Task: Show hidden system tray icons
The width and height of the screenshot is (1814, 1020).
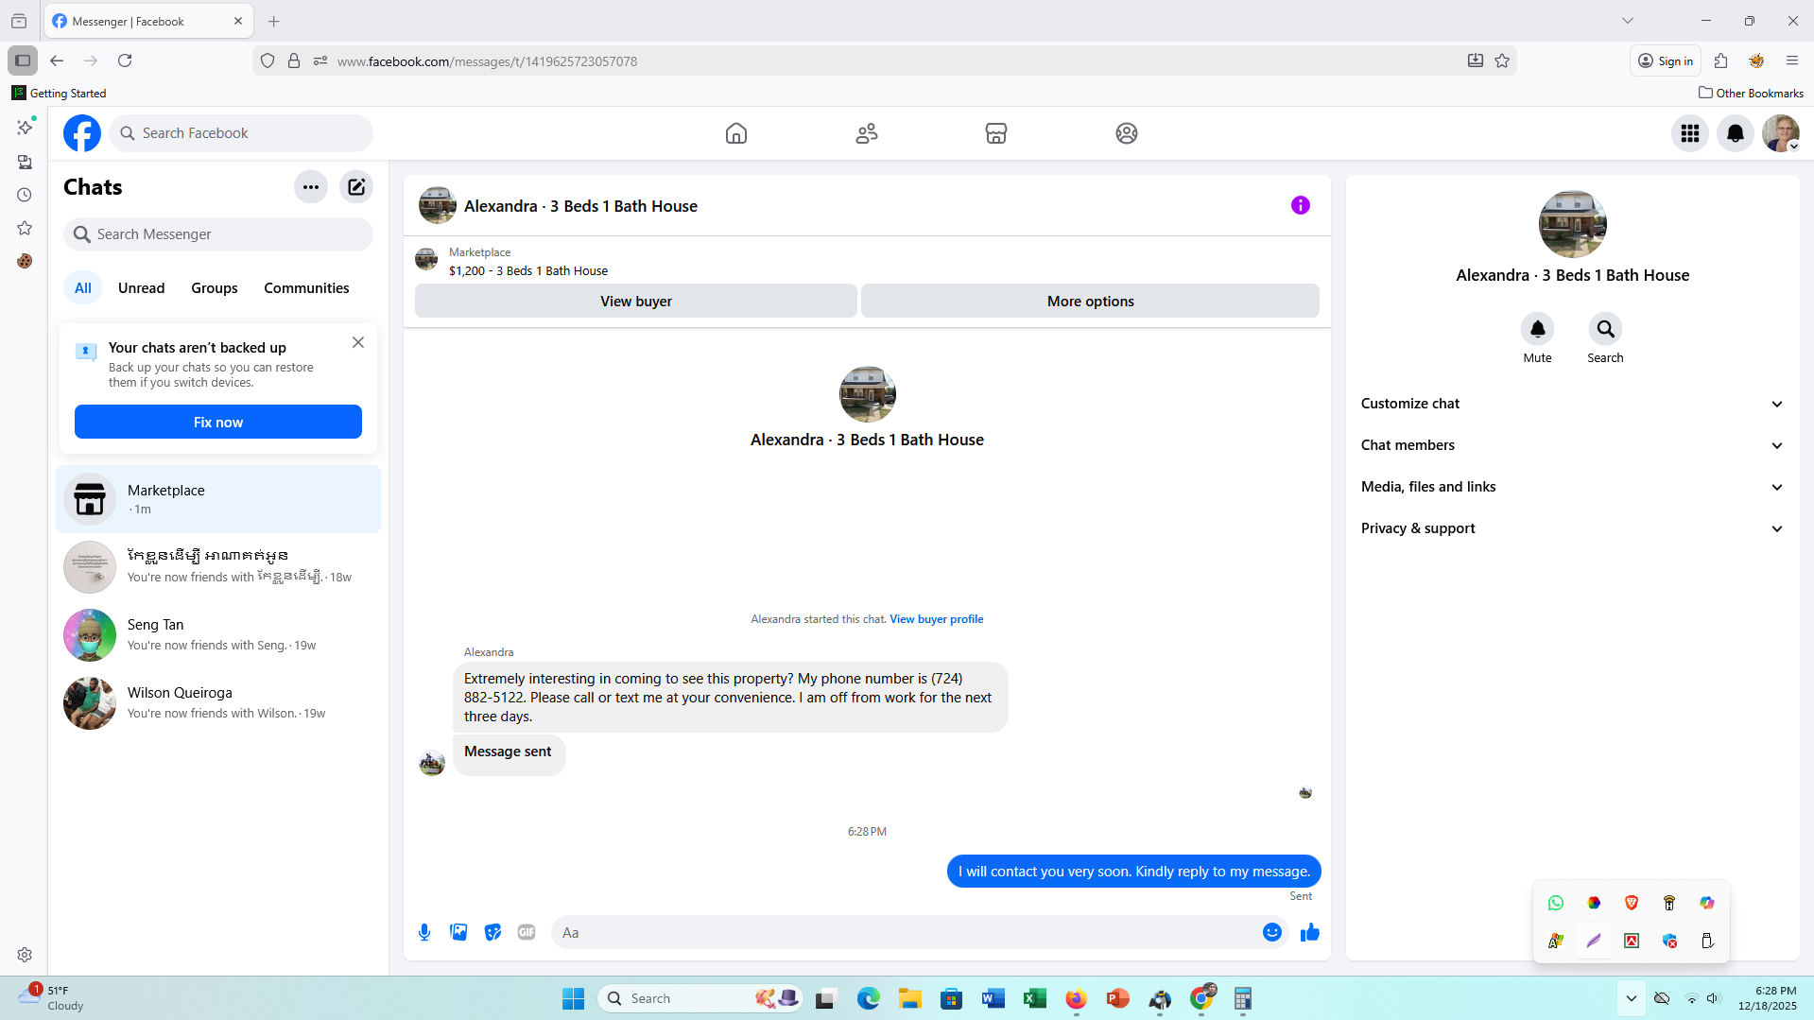Action: (1632, 998)
